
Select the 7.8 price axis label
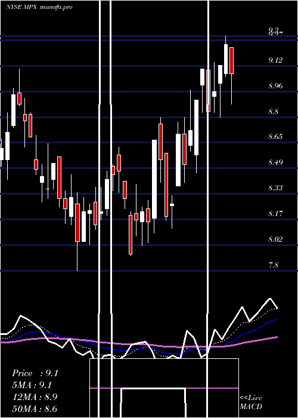pos(273,265)
